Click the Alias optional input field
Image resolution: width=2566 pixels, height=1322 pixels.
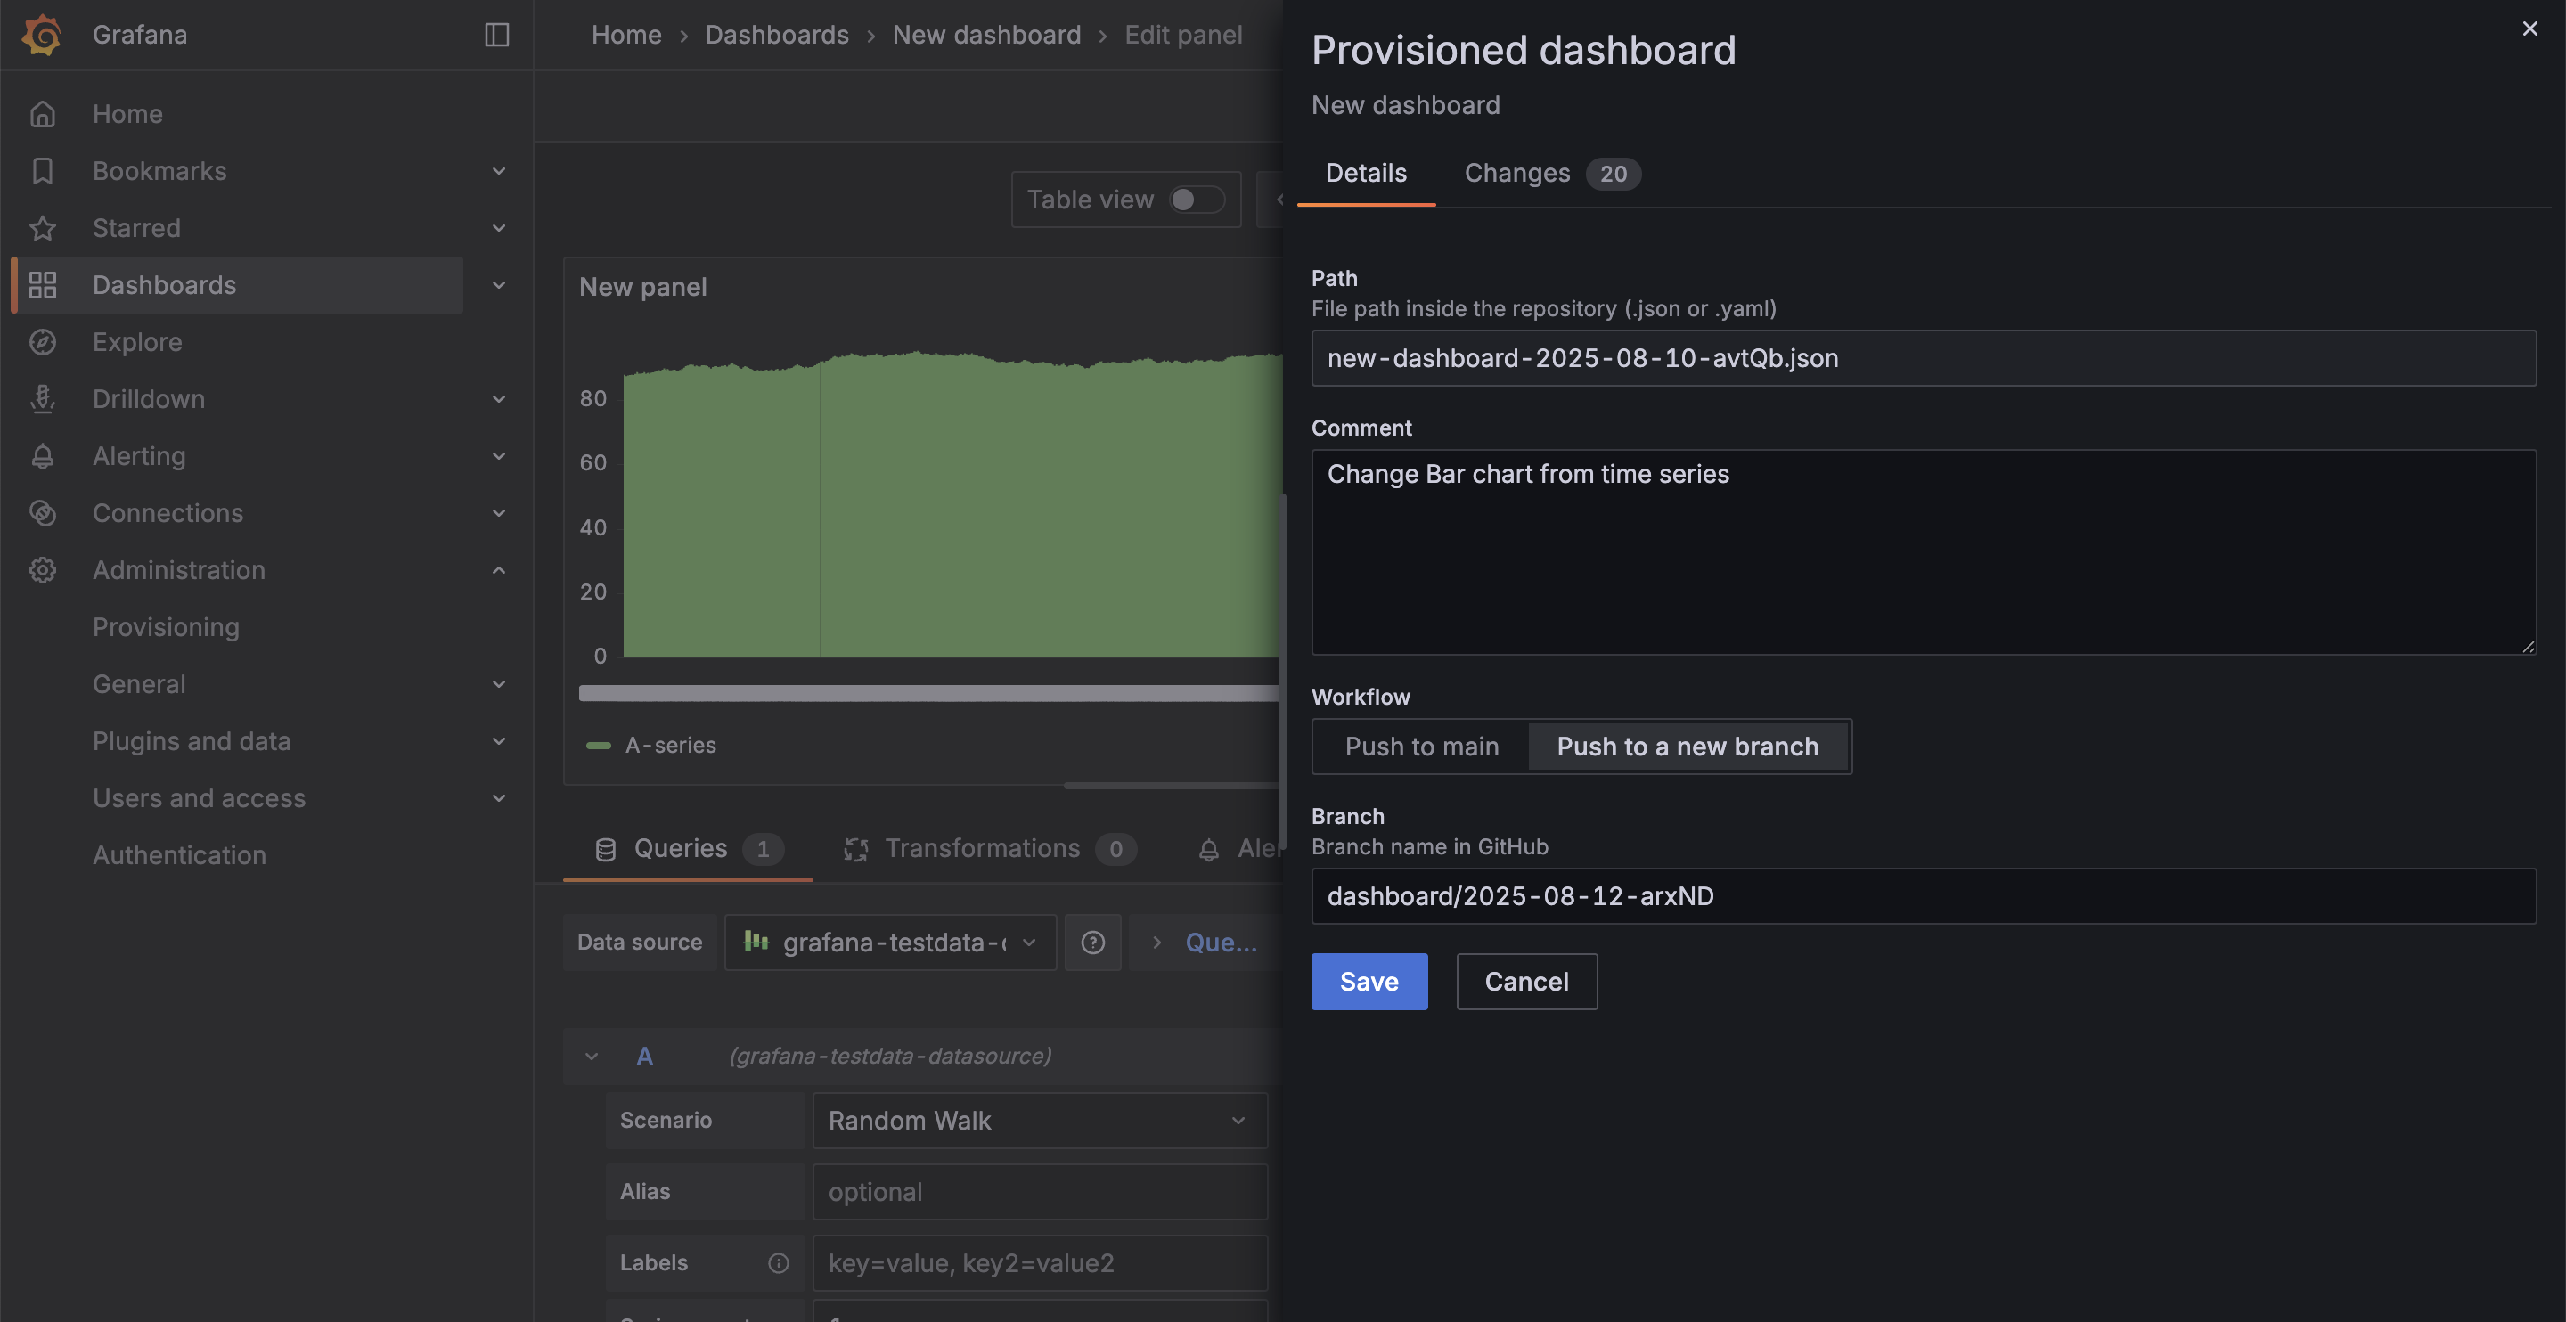(1040, 1193)
